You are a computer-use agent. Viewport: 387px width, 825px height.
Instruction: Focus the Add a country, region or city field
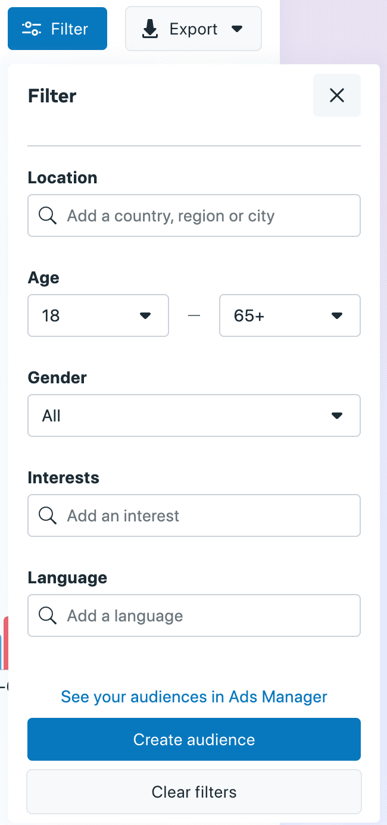coord(202,215)
